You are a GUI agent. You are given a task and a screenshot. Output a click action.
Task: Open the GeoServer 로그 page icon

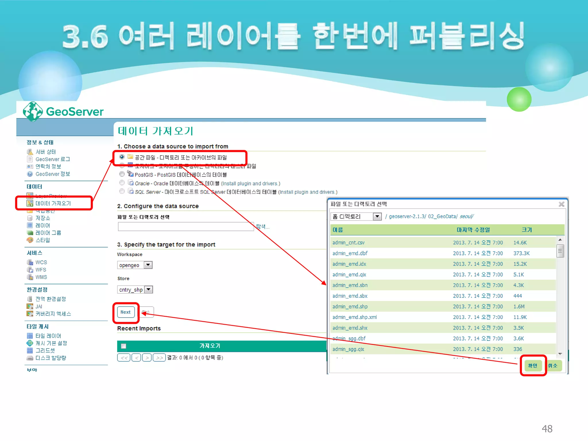pyautogui.click(x=30, y=159)
